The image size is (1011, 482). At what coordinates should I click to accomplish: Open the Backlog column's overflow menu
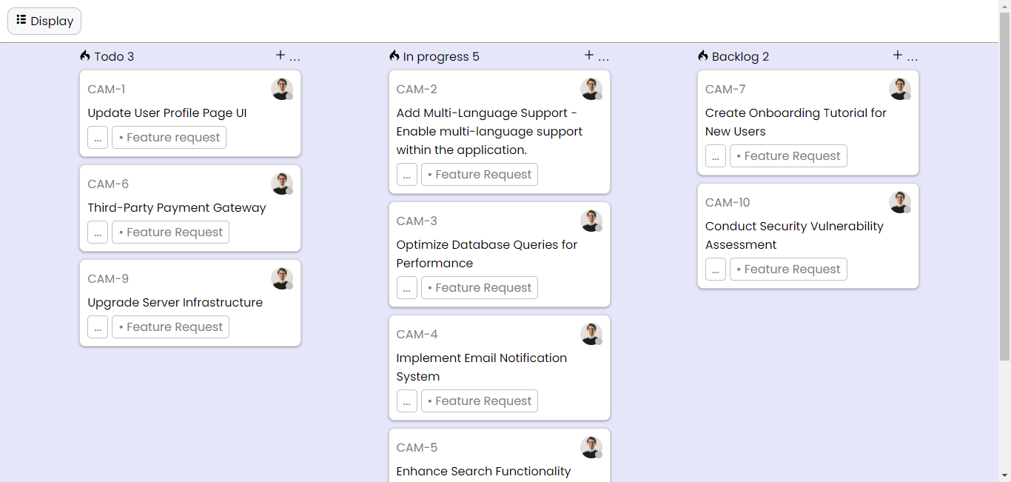tap(913, 58)
